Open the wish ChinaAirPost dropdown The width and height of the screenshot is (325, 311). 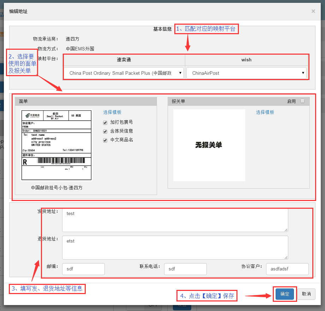coord(246,73)
